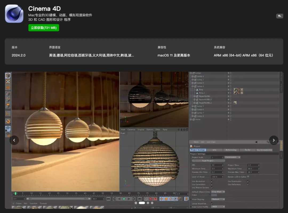Select the active white carousel page indicator
Image resolution: width=288 pixels, height=213 pixels.
[x=142, y=203]
